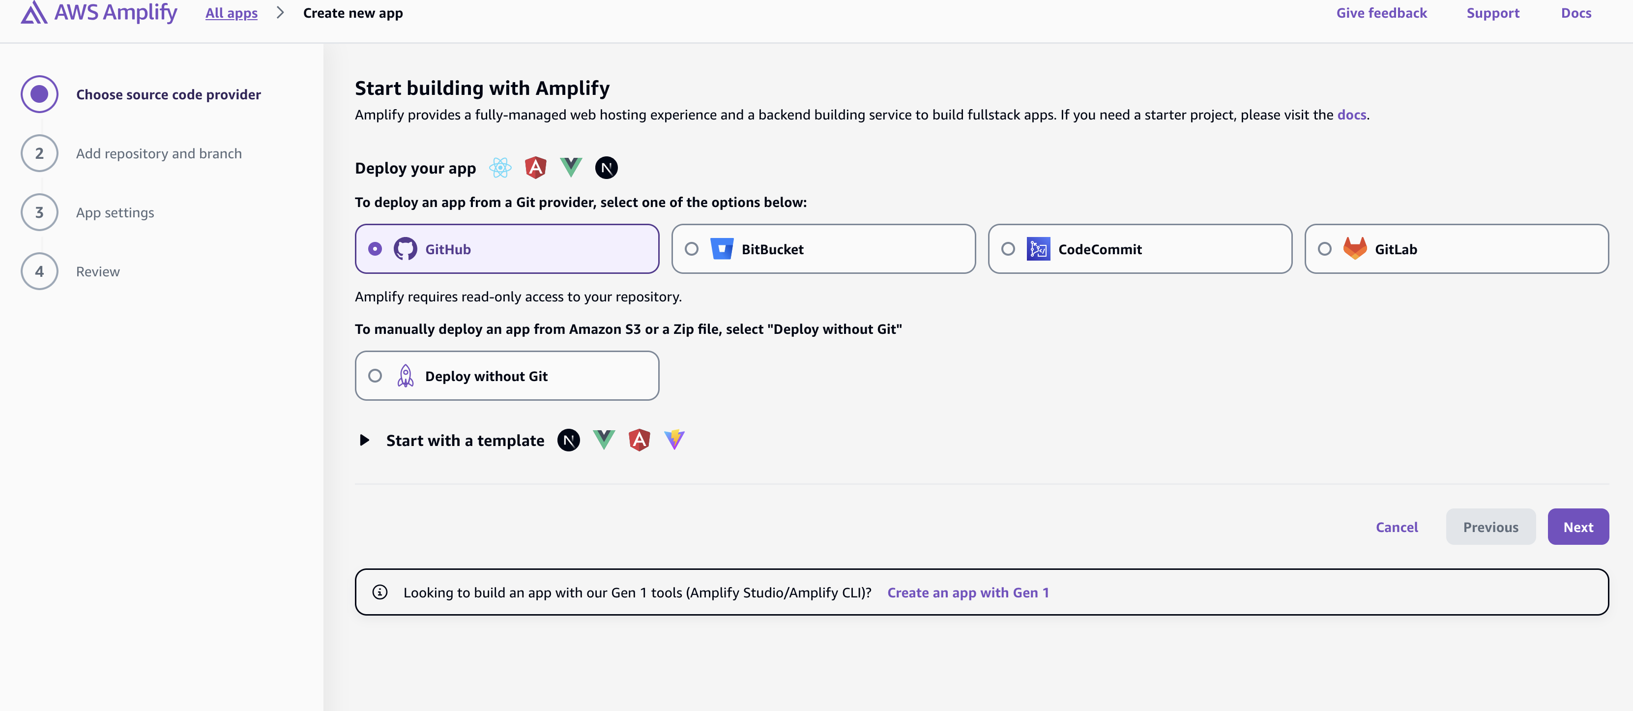1633x711 pixels.
Task: Click the Vue icon beside Deploy your app
Action: pyautogui.click(x=571, y=168)
